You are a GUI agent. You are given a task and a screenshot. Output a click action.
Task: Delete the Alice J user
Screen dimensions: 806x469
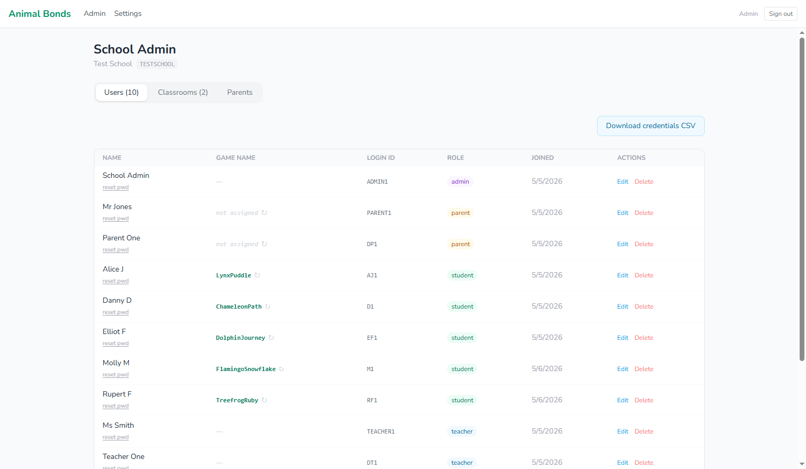(x=644, y=275)
